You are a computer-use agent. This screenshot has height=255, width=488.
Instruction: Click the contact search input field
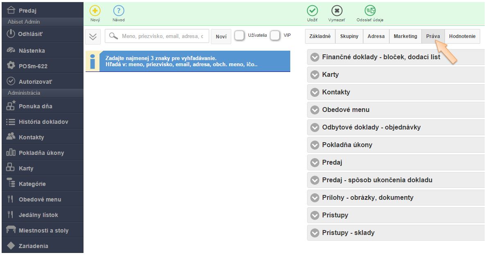162,36
